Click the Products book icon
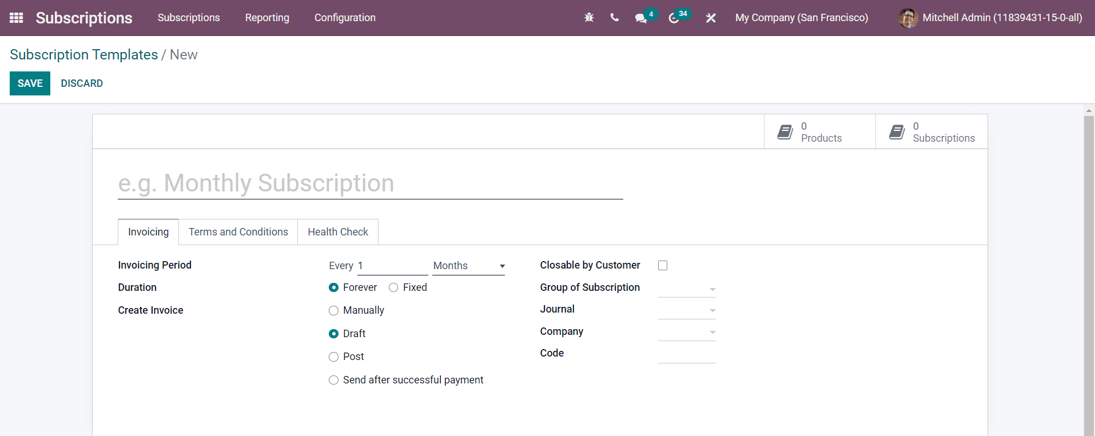The width and height of the screenshot is (1095, 436). point(785,132)
